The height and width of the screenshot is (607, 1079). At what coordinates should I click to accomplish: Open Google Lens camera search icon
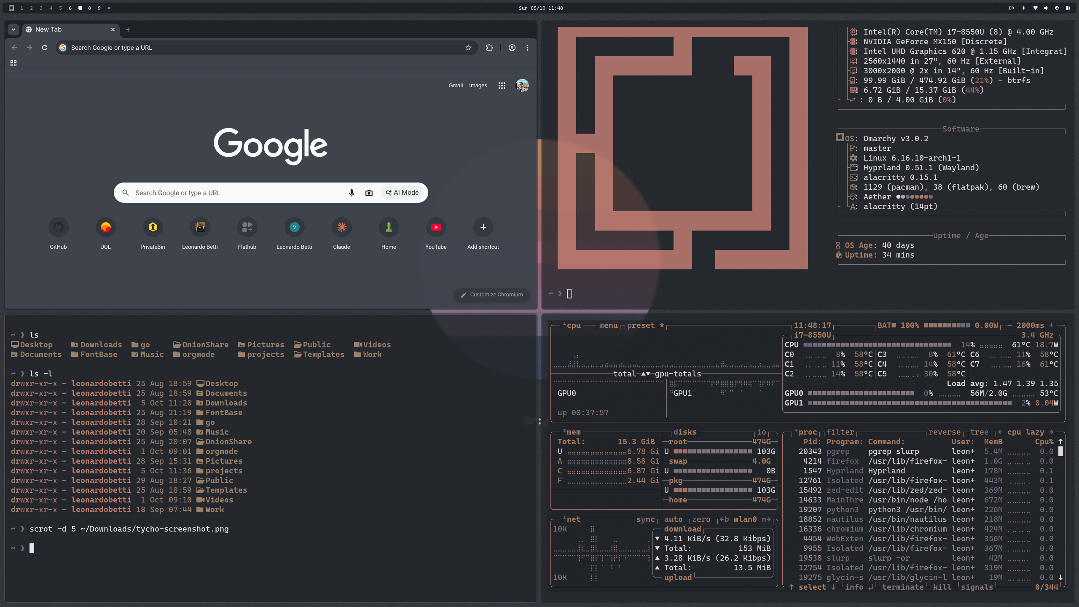(369, 193)
